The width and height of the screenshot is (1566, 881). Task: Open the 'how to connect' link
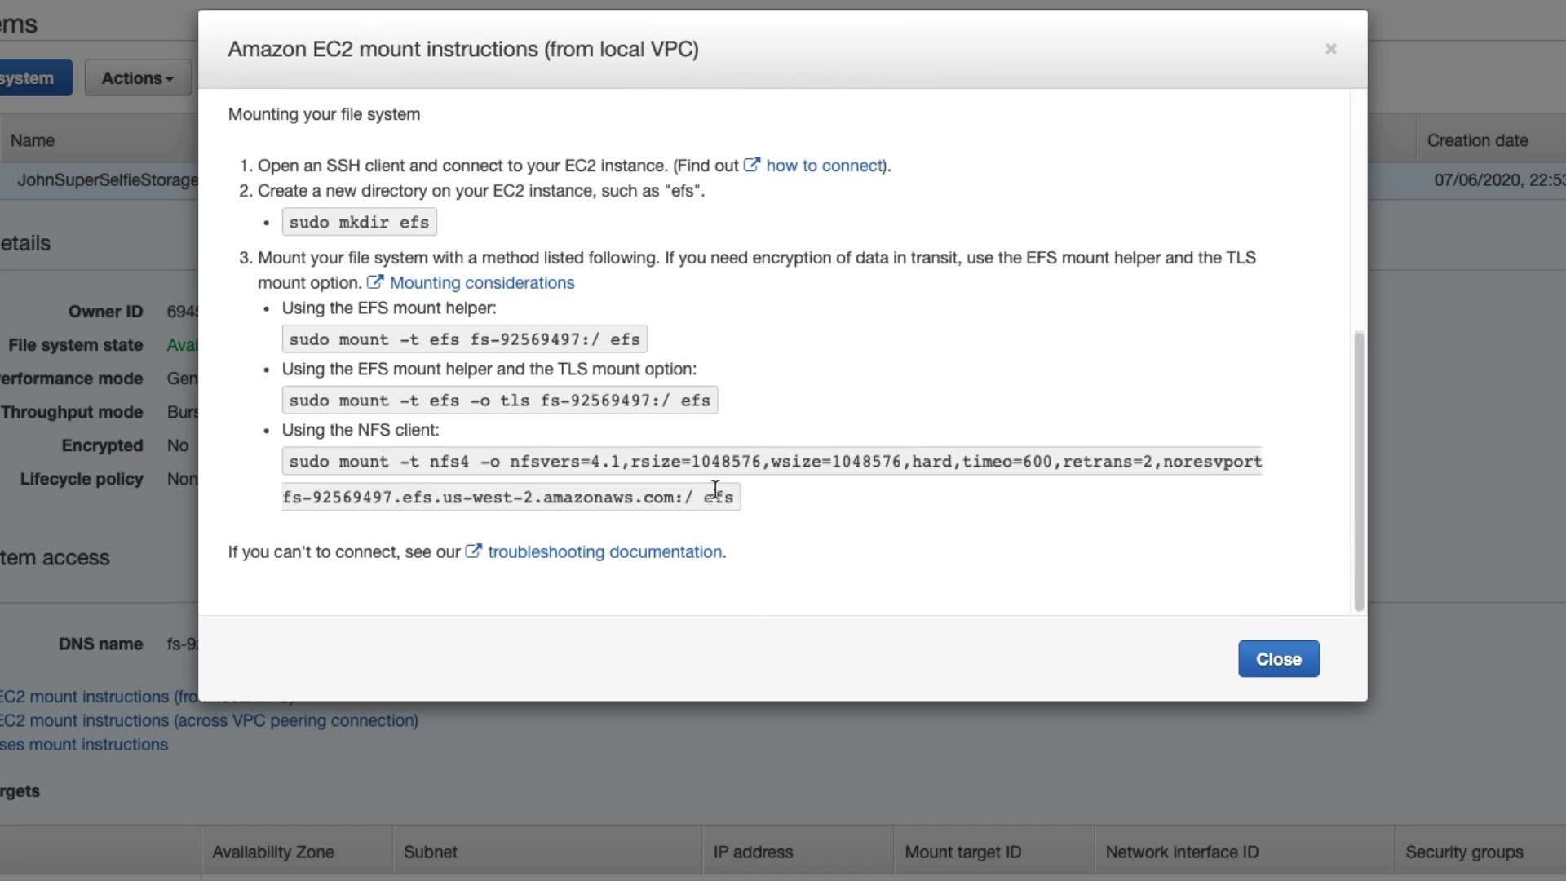(824, 166)
